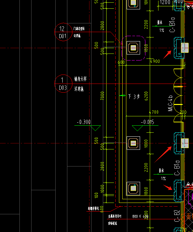Pick the porch column below the -0.015 marker

coord(133,143)
